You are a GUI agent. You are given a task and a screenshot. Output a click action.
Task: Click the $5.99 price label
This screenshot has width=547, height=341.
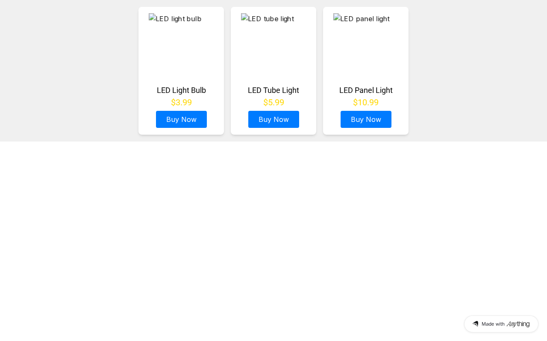coord(273,103)
